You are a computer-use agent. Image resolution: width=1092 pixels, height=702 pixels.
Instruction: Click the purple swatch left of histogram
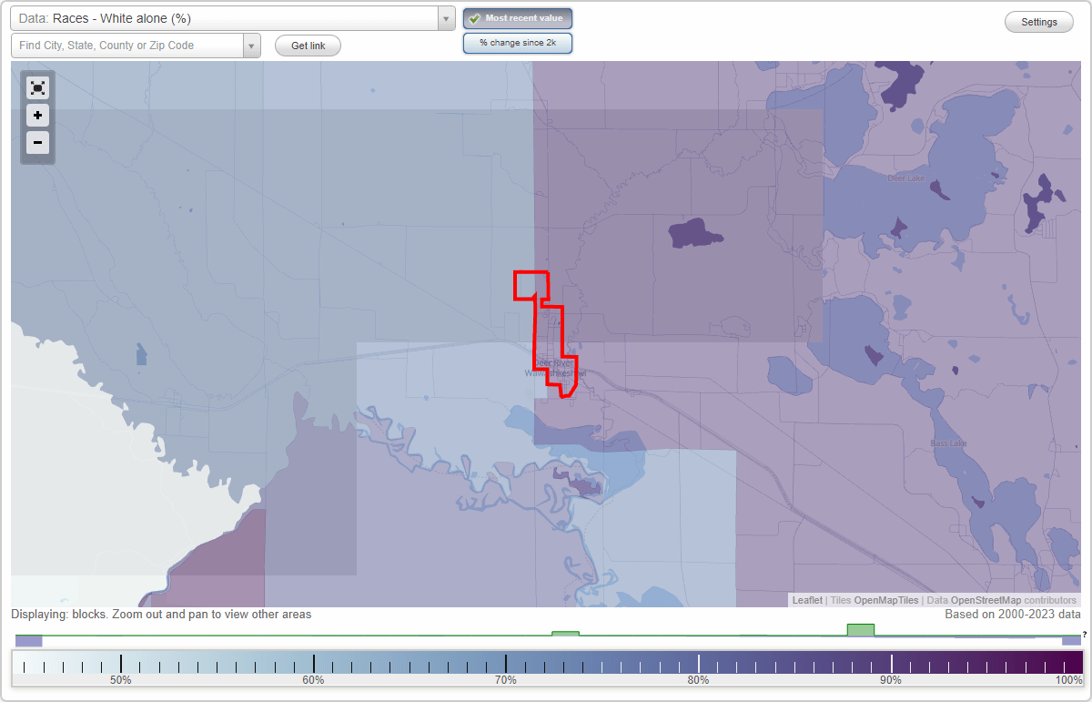(x=27, y=641)
